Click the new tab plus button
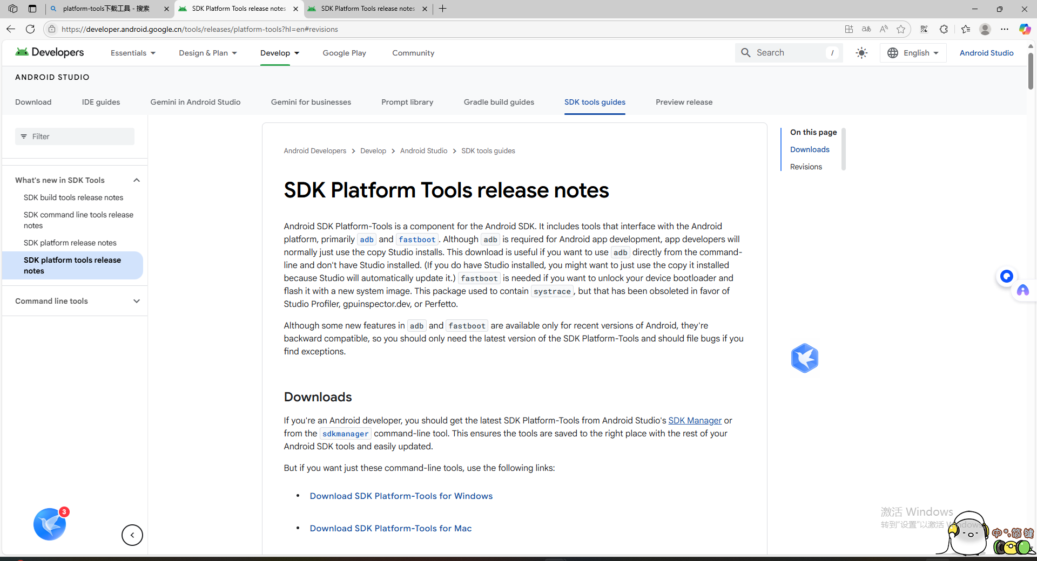The width and height of the screenshot is (1037, 561). [x=443, y=9]
